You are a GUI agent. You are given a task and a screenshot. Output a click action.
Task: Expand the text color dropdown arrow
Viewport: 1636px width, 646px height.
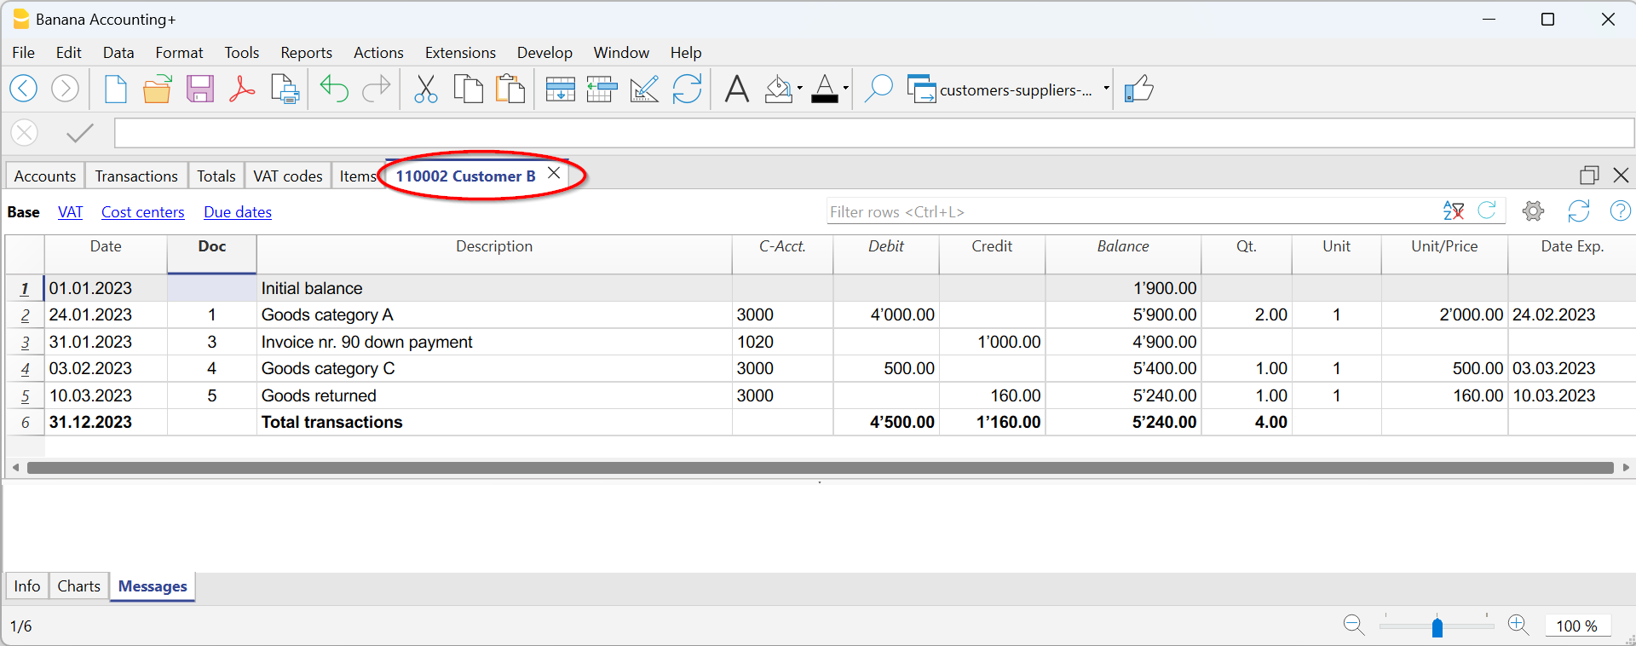click(845, 89)
